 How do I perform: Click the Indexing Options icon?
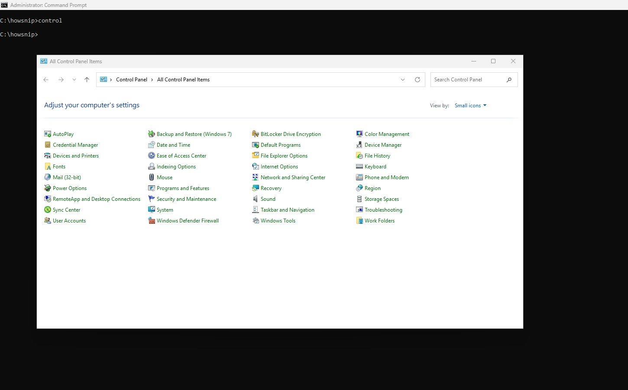152,167
